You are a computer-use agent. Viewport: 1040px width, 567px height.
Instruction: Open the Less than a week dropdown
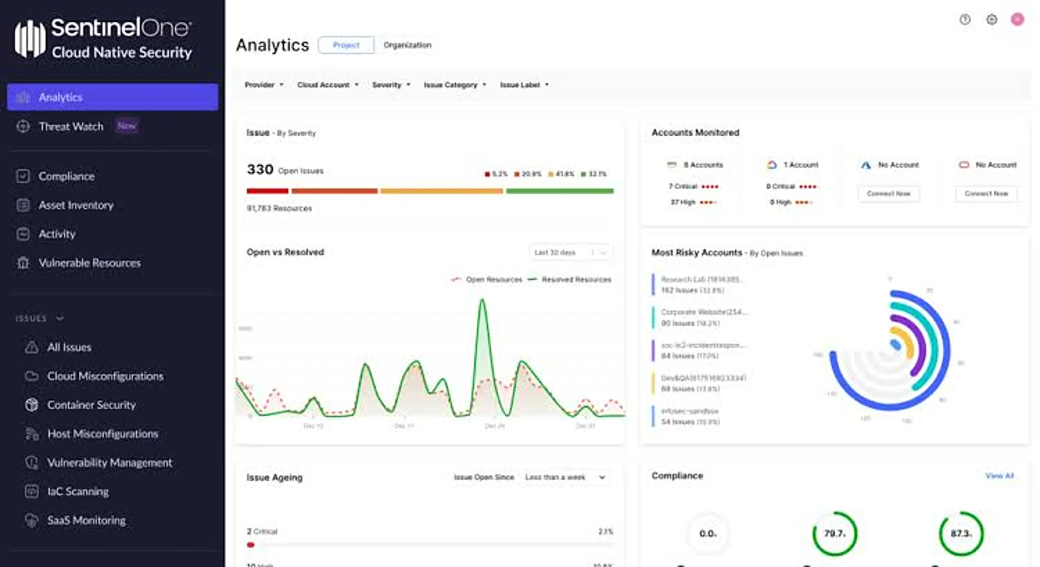(x=565, y=477)
